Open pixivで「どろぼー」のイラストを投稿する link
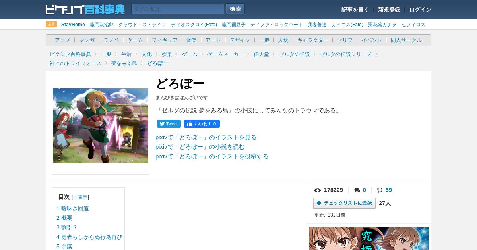Screen dimensions: 477x250 [212, 156]
